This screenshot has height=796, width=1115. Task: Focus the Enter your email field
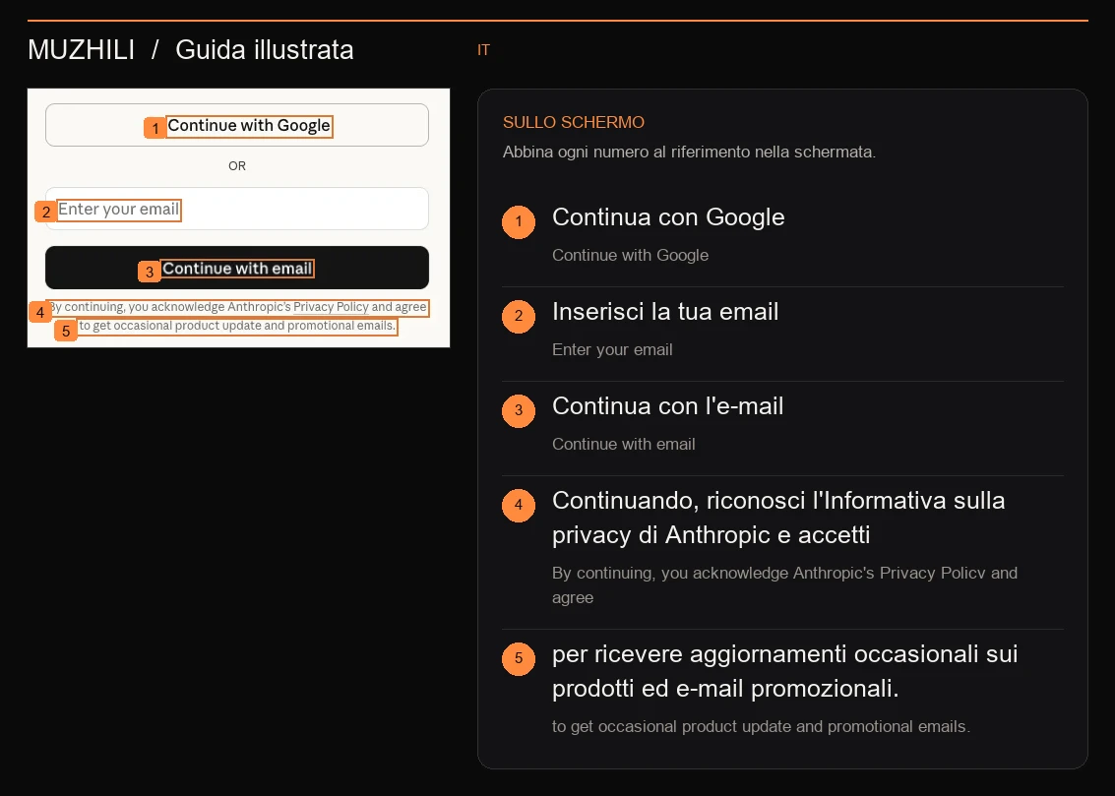[x=237, y=209]
